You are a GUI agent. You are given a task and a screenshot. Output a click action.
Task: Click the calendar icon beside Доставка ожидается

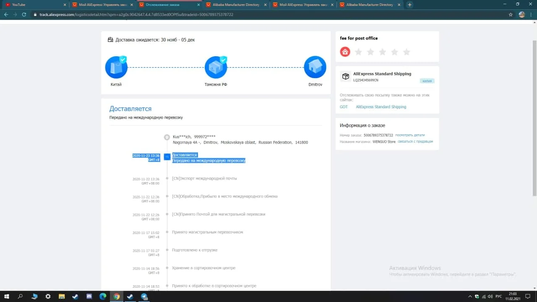[110, 40]
